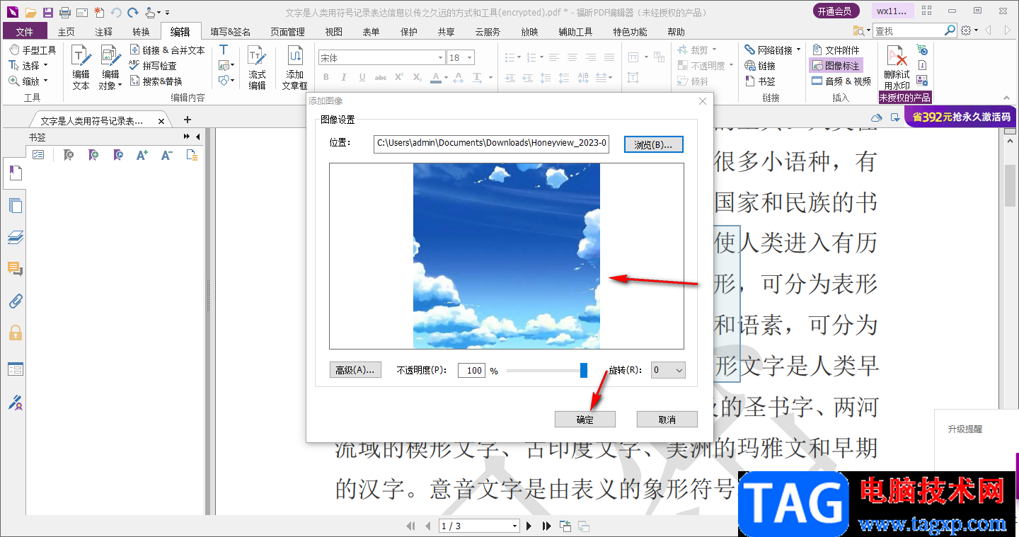Open the layers side panel

[15, 238]
